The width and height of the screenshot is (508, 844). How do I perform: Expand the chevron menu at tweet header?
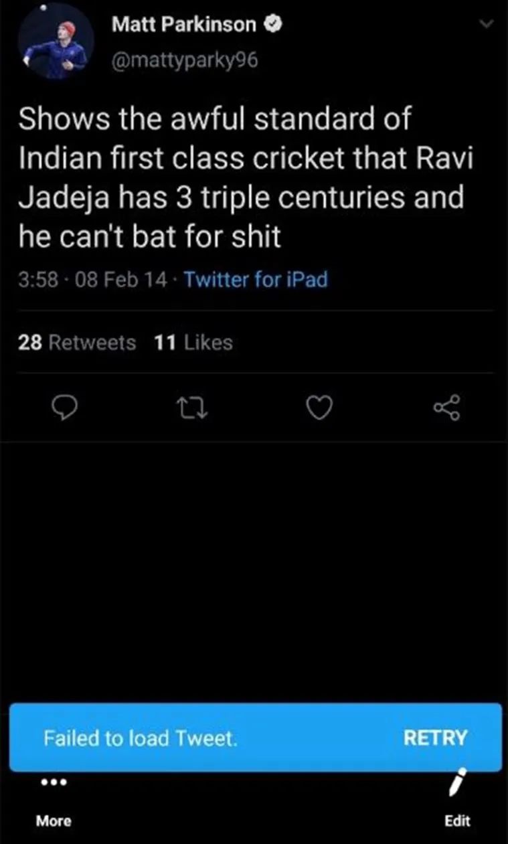click(x=487, y=24)
